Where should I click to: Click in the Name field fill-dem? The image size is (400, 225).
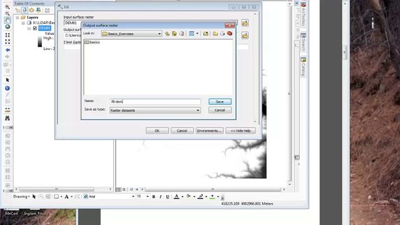click(x=155, y=101)
